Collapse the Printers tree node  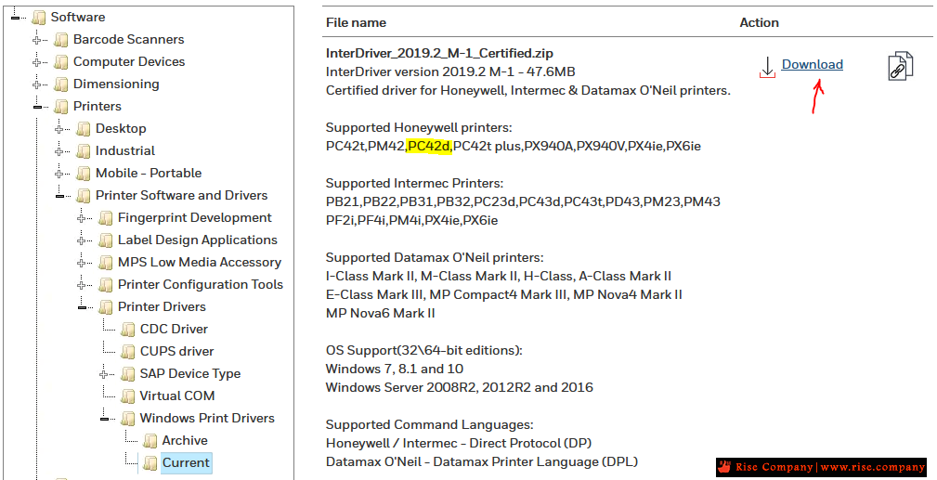tap(38, 107)
